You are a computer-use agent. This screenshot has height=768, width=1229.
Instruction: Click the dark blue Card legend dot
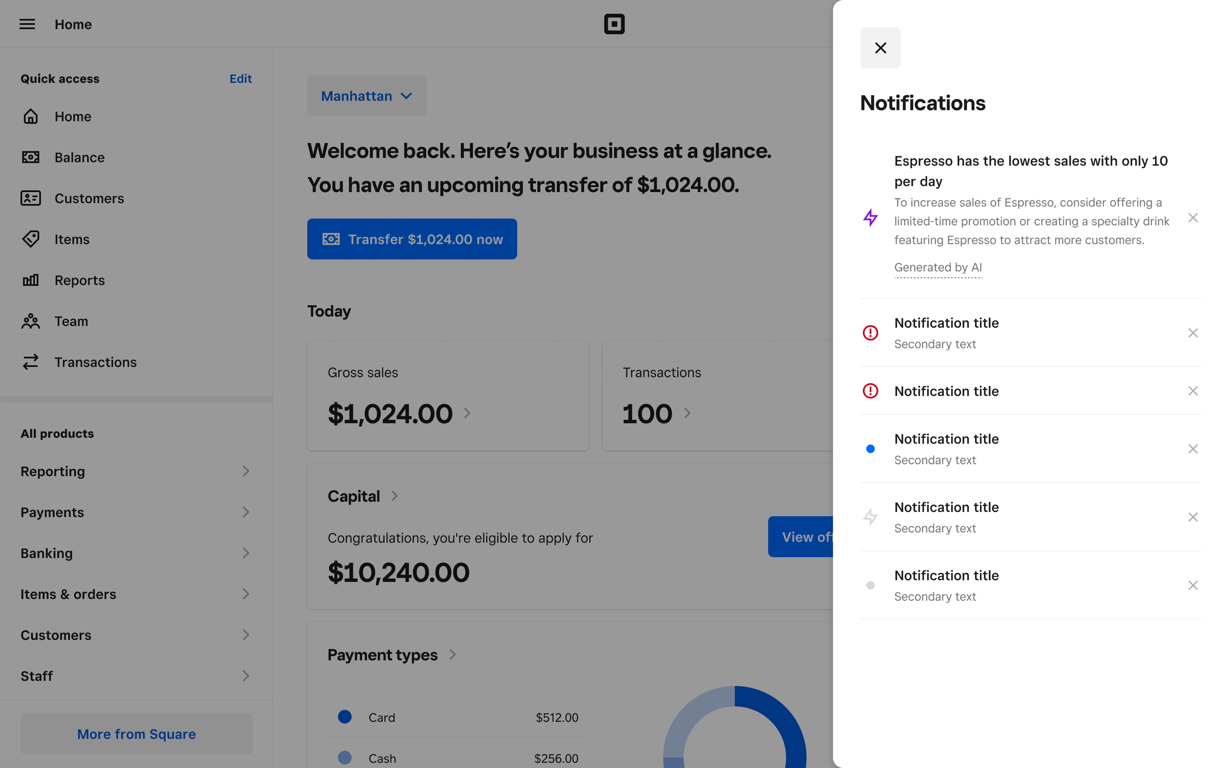[345, 717]
